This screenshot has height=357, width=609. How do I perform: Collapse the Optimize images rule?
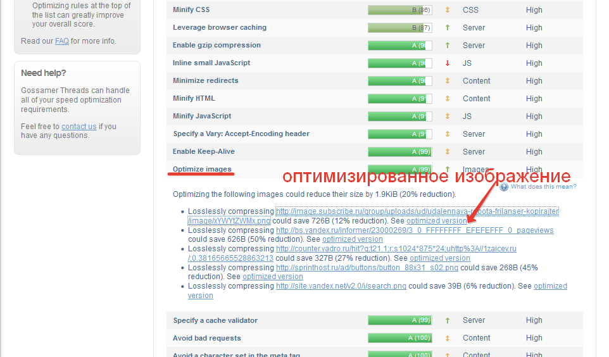(202, 170)
